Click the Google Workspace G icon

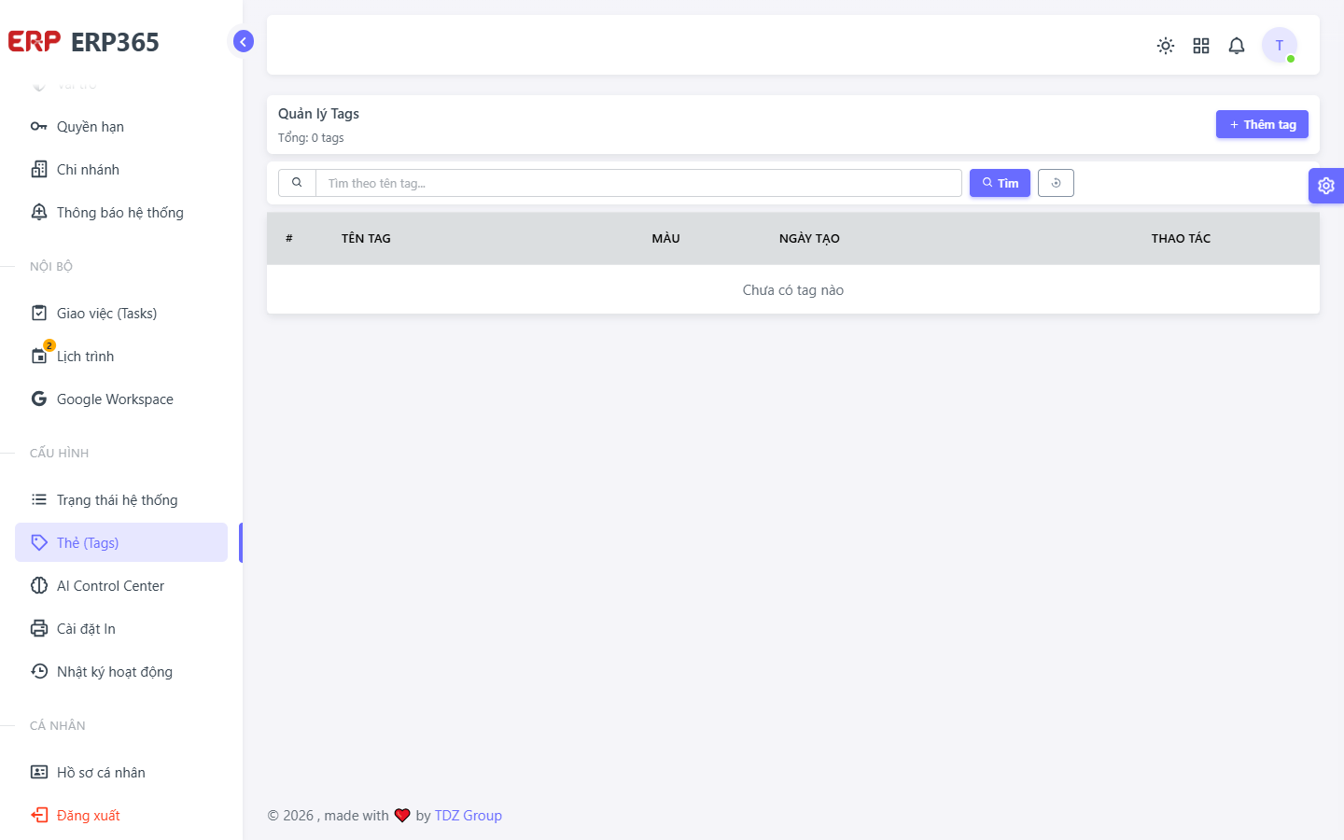[39, 399]
